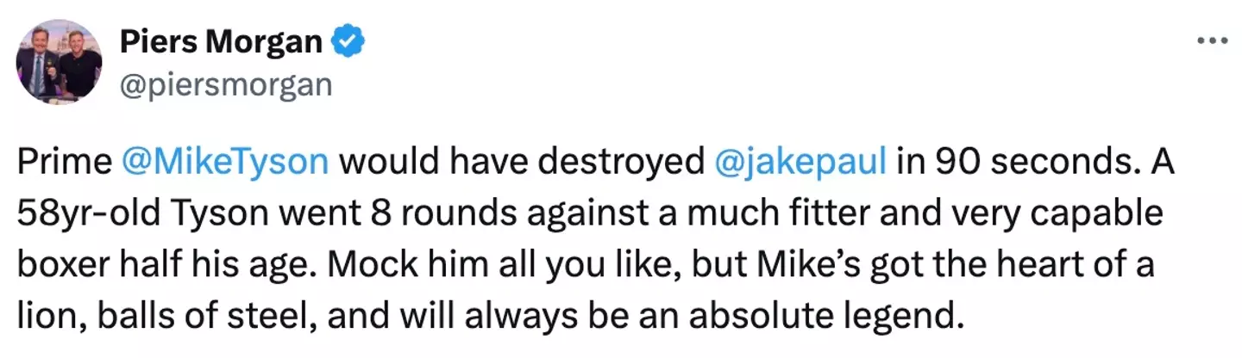Follow the @jakepaul mention link
Screen dimensions: 1242x358
click(x=801, y=162)
